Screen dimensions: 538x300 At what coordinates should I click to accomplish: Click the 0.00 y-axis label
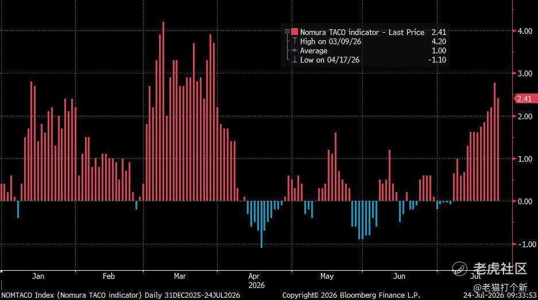click(525, 201)
